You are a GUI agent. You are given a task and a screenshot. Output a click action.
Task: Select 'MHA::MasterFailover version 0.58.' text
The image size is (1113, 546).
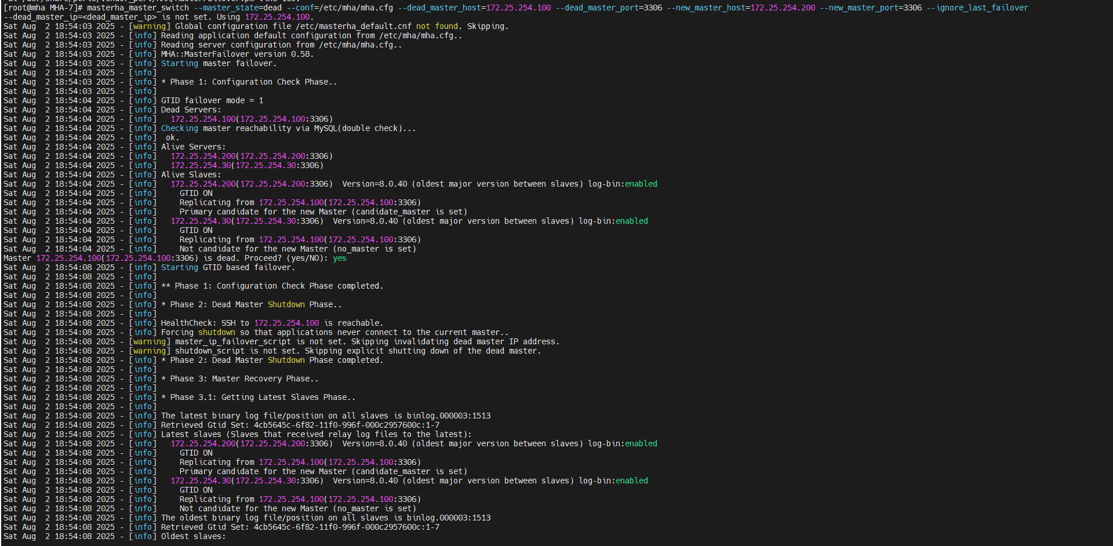tap(237, 54)
